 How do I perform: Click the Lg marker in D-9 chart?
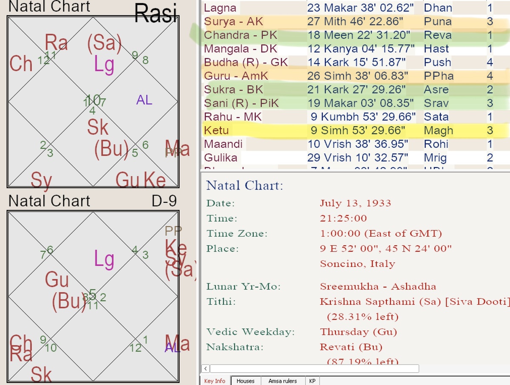(x=104, y=259)
